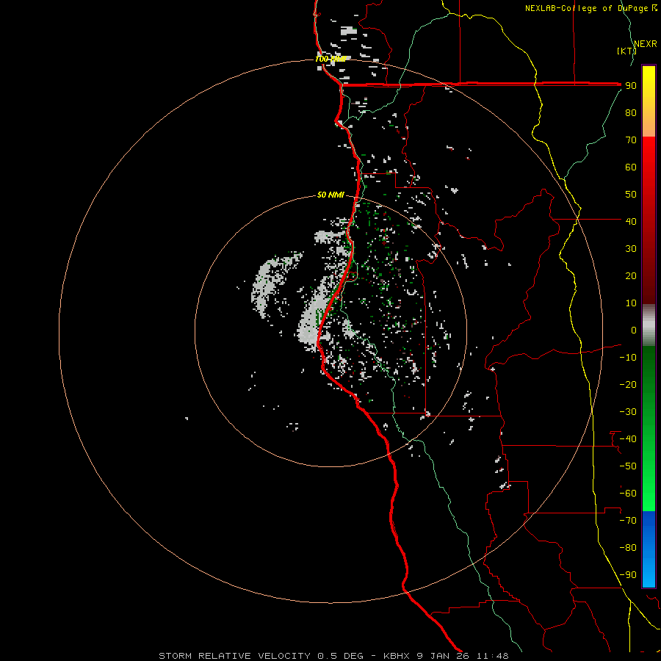661x661 pixels.
Task: Click the -40 value on velocity scale
Action: [x=628, y=439]
